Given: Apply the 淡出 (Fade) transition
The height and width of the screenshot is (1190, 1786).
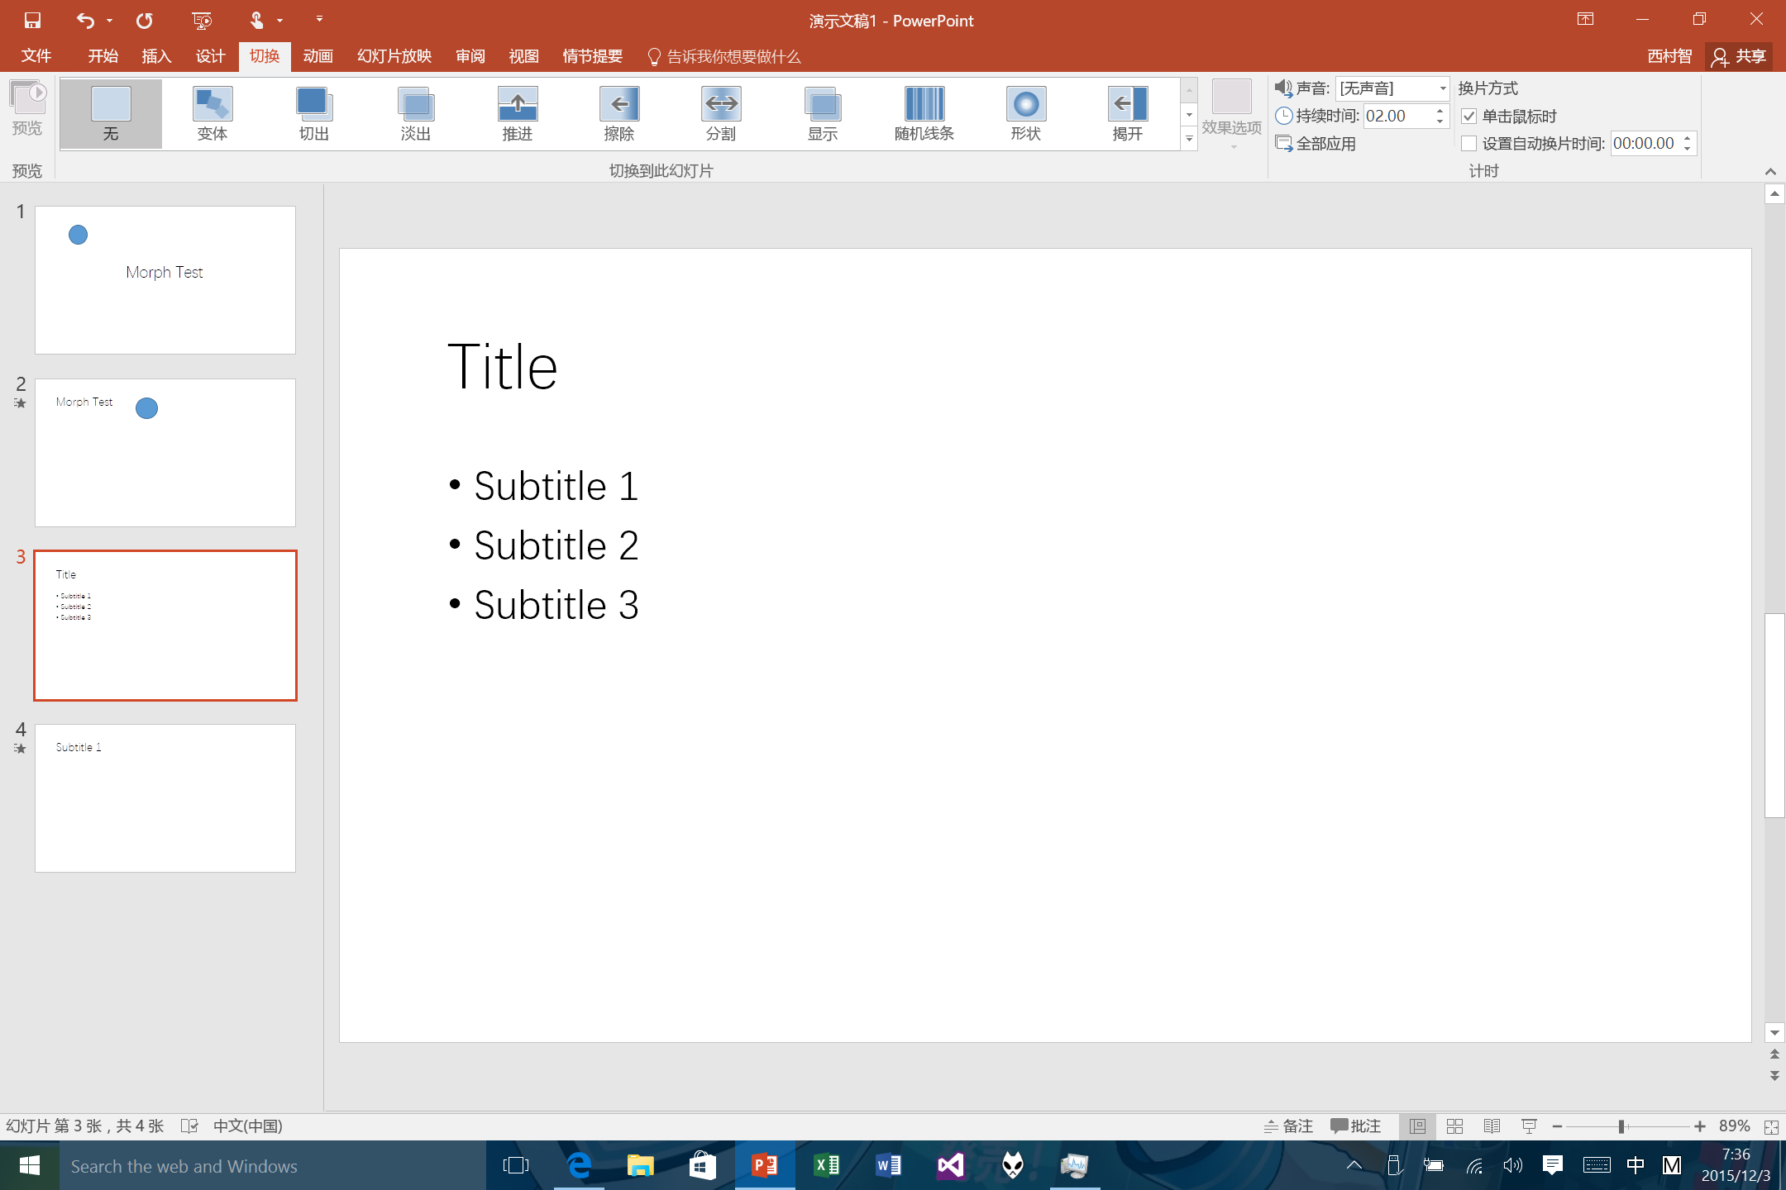Looking at the screenshot, I should click(x=415, y=113).
